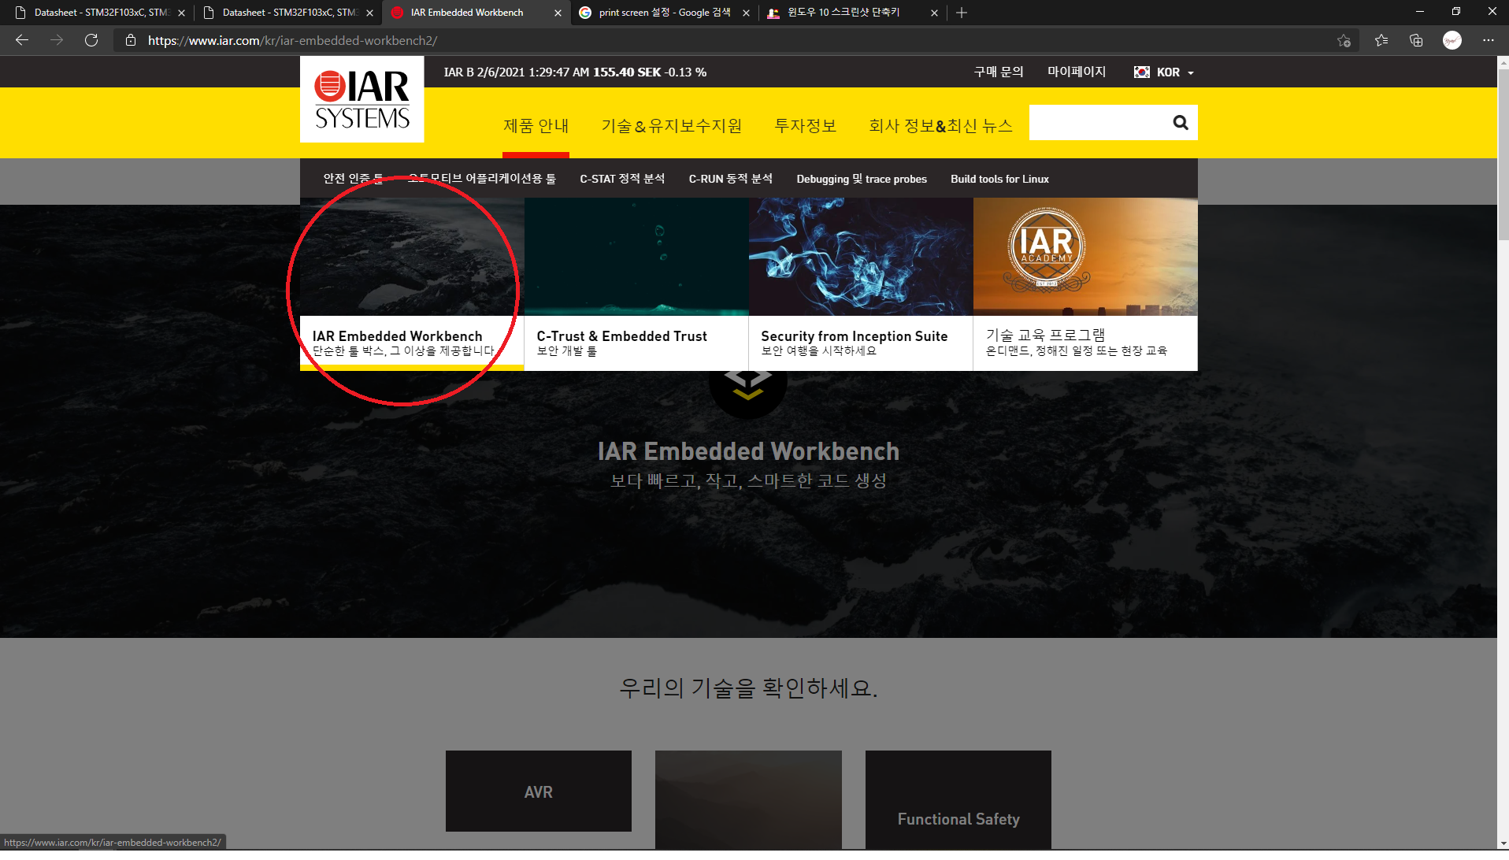Screen dimensions: 1509x860
Task: Click the padlock site info icon
Action: 131,40
